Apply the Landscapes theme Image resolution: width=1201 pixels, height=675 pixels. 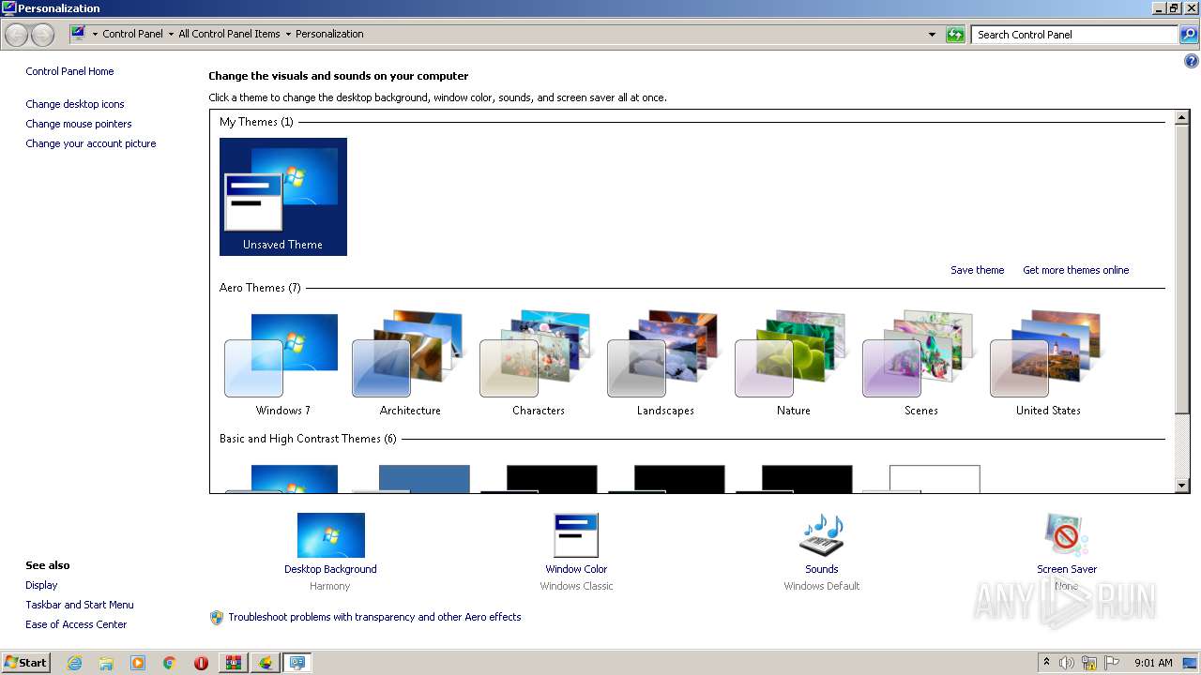coord(665,364)
